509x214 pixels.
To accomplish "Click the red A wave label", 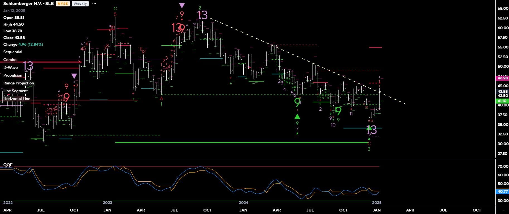I will (161, 98).
